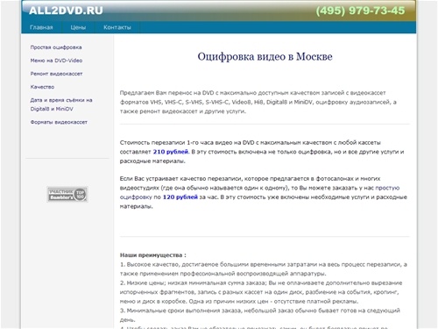The width and height of the screenshot is (438, 329).
Task: Open the Главная navigation tab
Action: 41,27
